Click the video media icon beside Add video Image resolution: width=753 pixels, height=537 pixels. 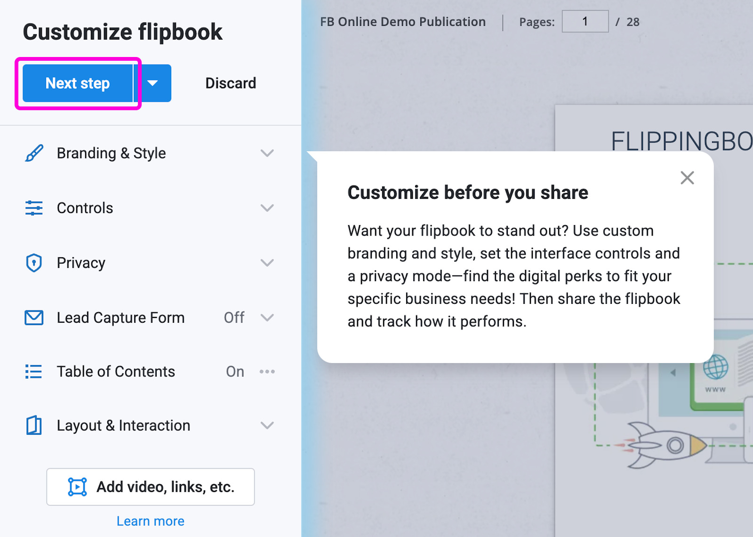(x=78, y=487)
